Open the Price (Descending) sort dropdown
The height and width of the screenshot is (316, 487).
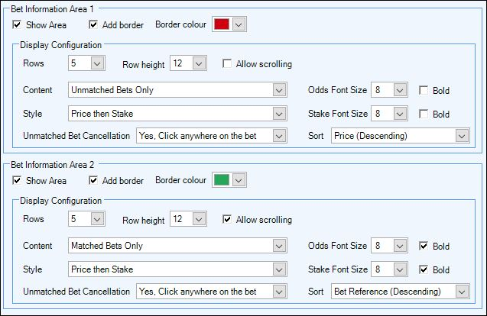pyautogui.click(x=401, y=136)
